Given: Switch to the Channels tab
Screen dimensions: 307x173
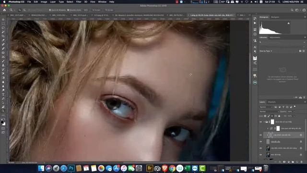Looking at the screenshot, I should point(272,102).
